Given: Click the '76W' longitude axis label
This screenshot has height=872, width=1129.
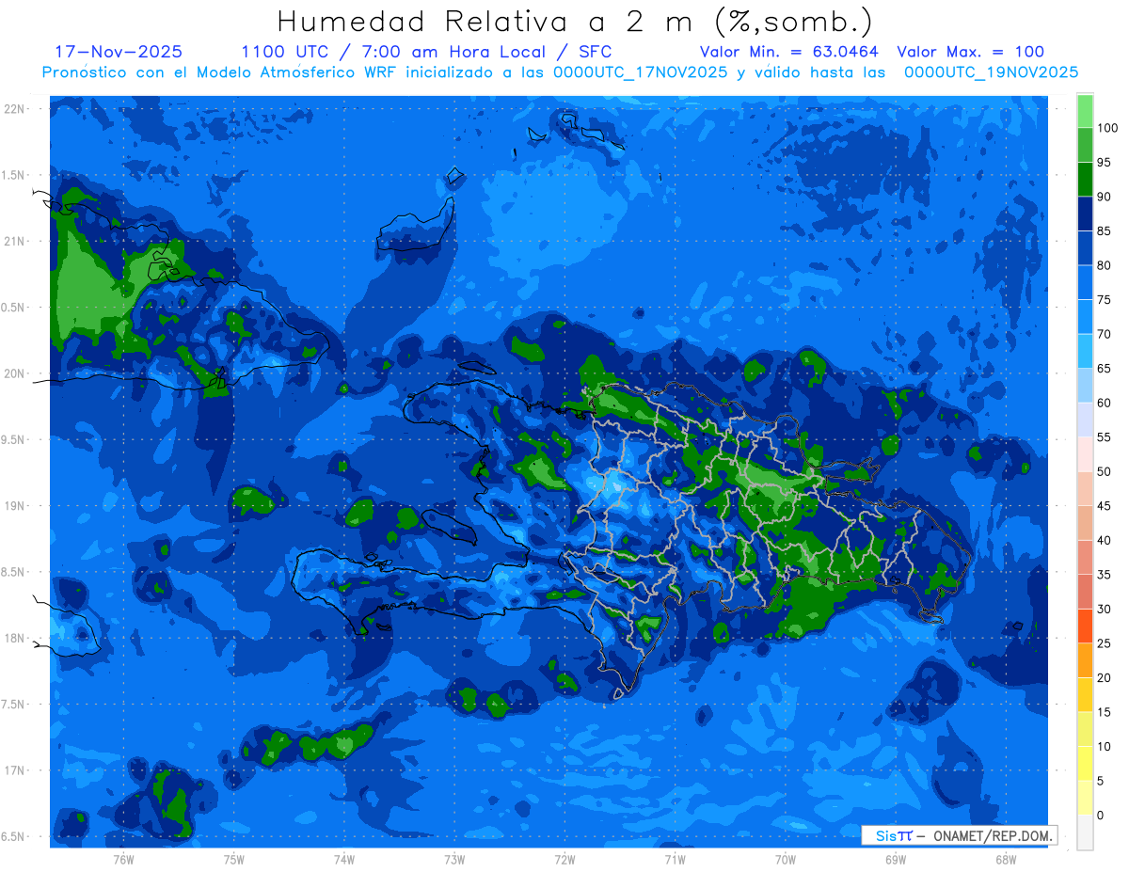Looking at the screenshot, I should pyautogui.click(x=123, y=860).
